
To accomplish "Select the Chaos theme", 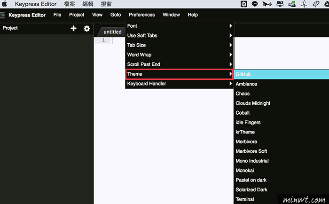I will [x=282, y=94].
